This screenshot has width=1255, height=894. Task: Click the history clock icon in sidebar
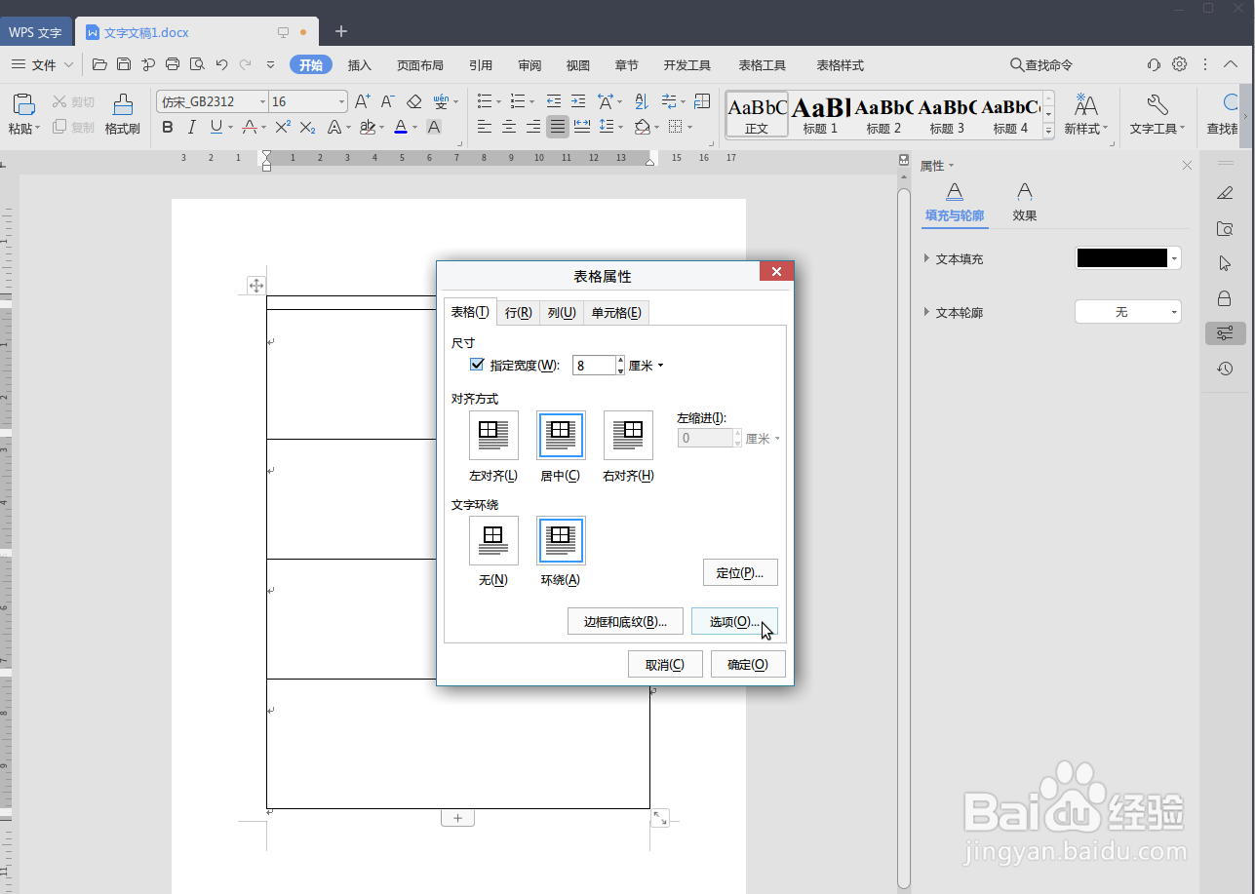[x=1225, y=369]
